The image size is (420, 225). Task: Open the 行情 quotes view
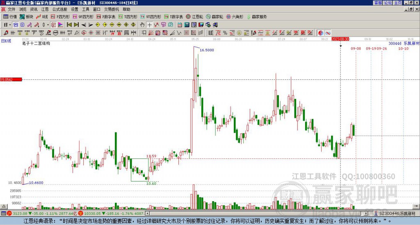click(10, 16)
